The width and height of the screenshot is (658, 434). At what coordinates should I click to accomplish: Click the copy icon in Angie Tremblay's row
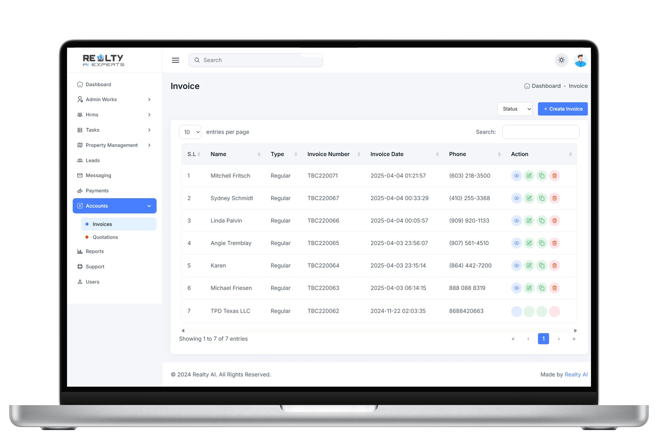542,243
